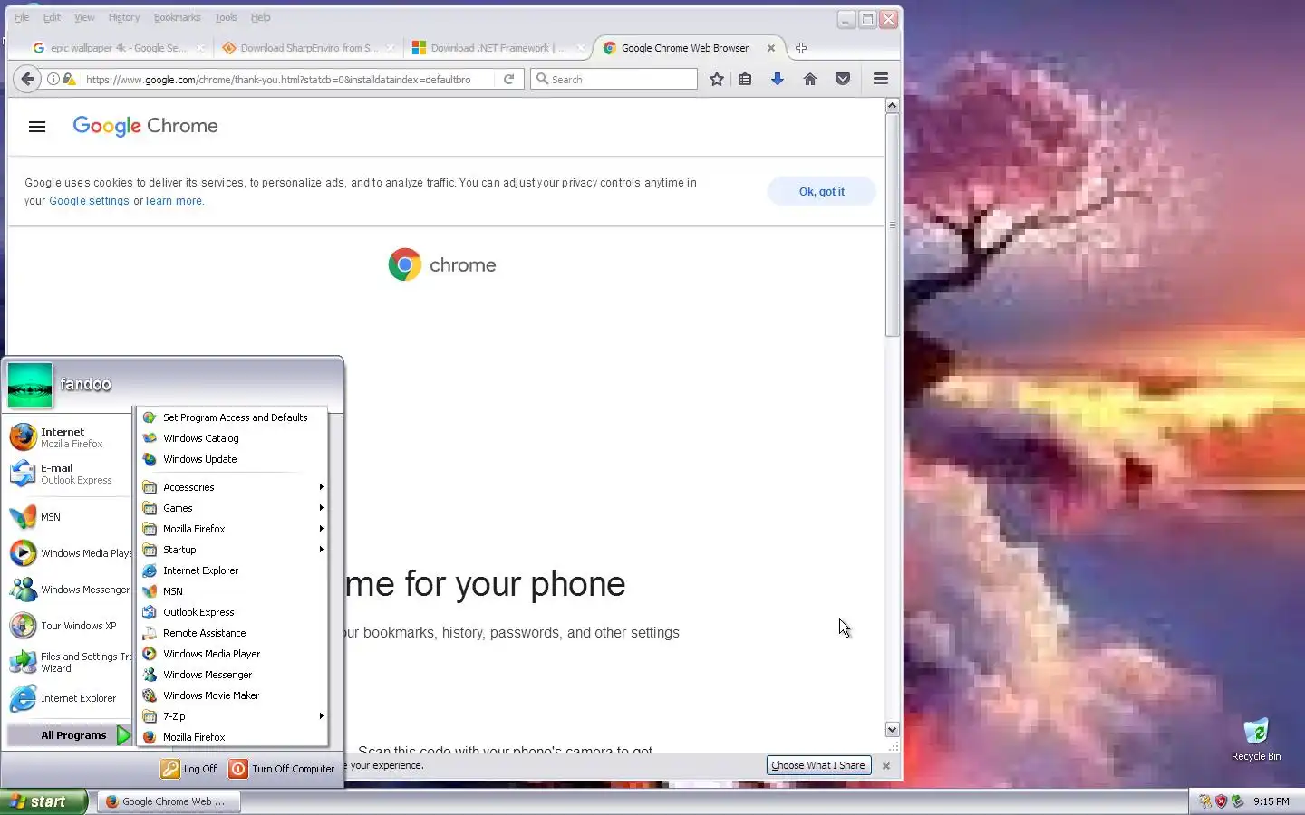The height and width of the screenshot is (815, 1305).
Task: Launch Internet Explorer from the All Programs list
Action: pyautogui.click(x=232, y=570)
